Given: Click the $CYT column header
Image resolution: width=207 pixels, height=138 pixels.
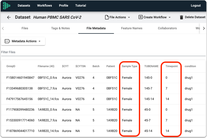Looking at the screenshot, I should (65, 66).
